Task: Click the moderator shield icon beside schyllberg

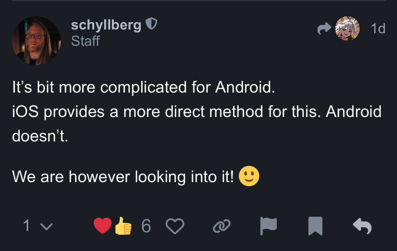Action: (x=151, y=24)
